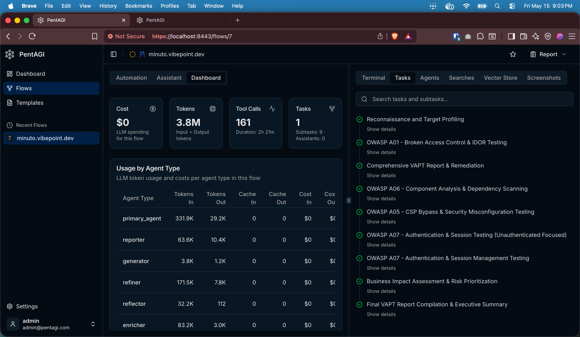Open the Bookmarks menu in menu bar
580x337 pixels.
click(x=139, y=6)
